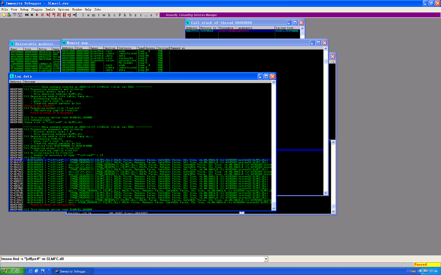This screenshot has width=441, height=275.
Task: Open the Help menu
Action: click(88, 9)
